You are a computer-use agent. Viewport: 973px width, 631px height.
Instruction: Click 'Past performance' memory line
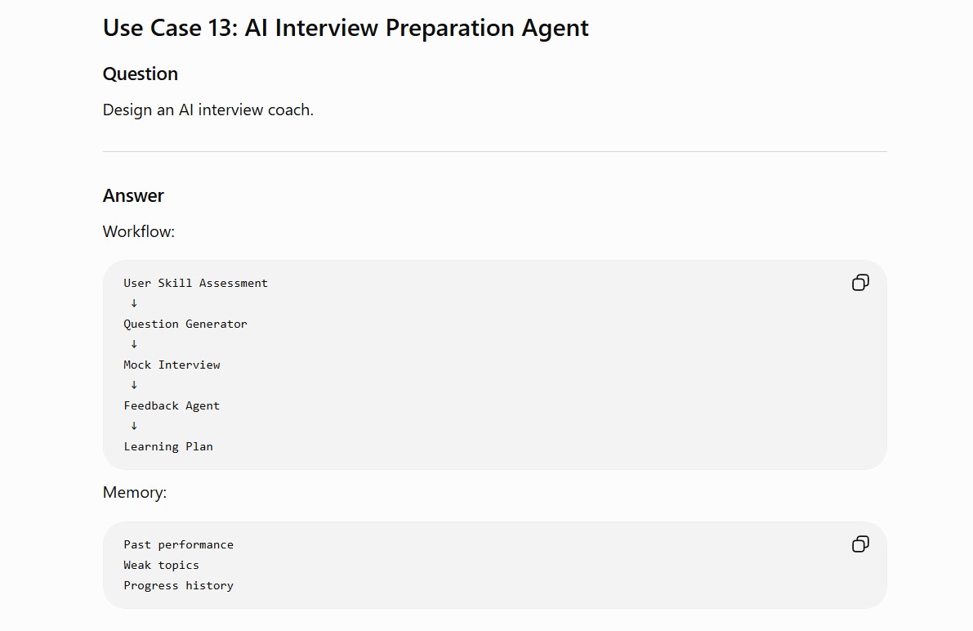[x=179, y=544]
